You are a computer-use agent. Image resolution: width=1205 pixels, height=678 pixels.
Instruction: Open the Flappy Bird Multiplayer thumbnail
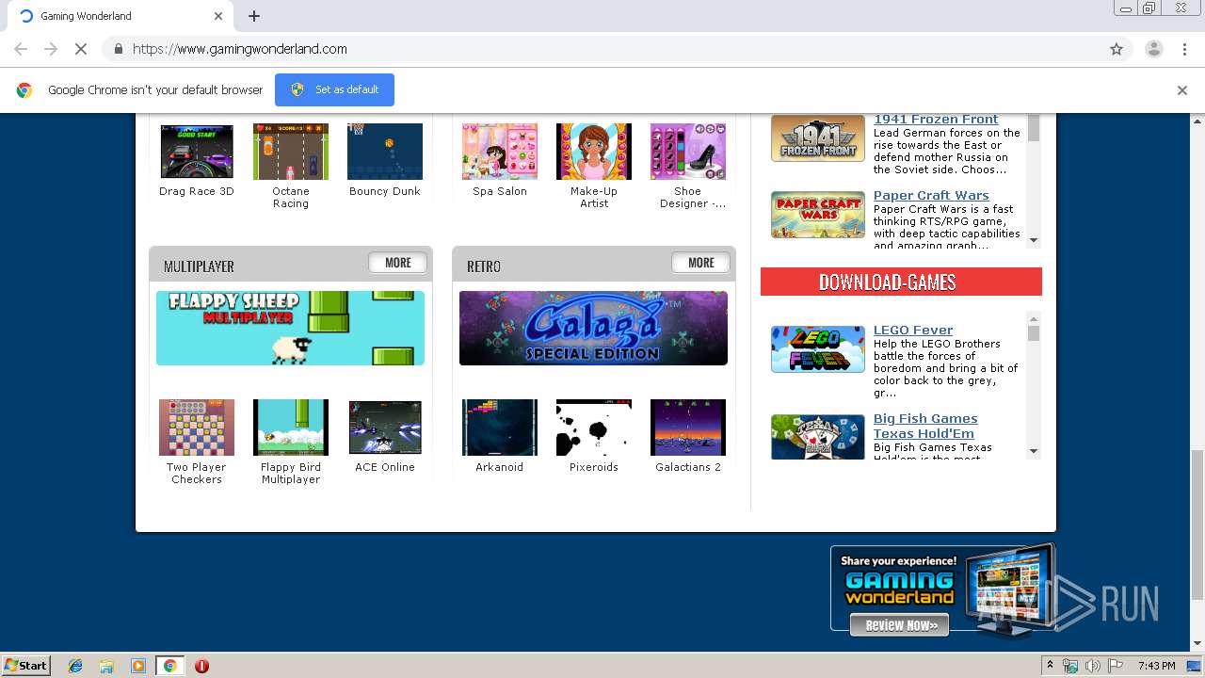[x=291, y=428]
